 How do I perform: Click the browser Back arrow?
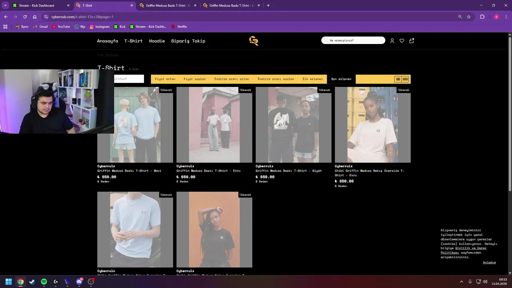[6, 17]
